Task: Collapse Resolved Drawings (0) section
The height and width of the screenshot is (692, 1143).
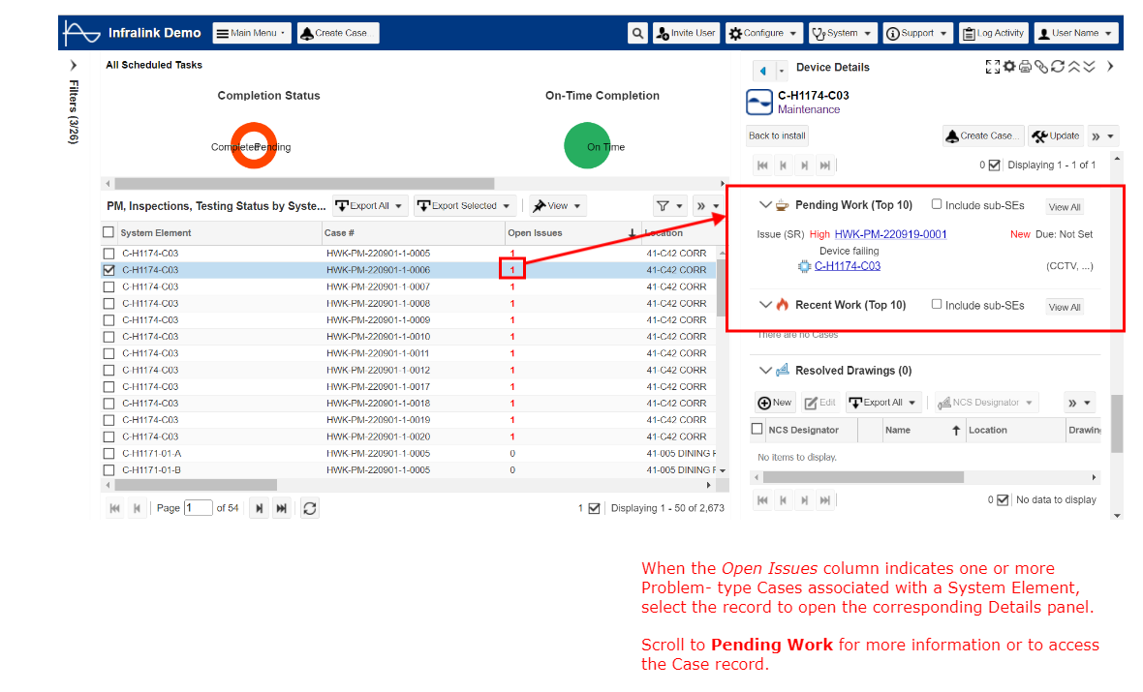Action: [x=764, y=370]
